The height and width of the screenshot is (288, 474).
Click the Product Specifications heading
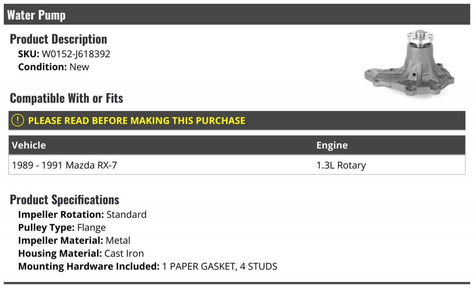[x=64, y=200]
